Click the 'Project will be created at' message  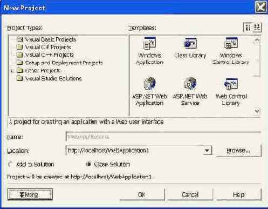80,177
